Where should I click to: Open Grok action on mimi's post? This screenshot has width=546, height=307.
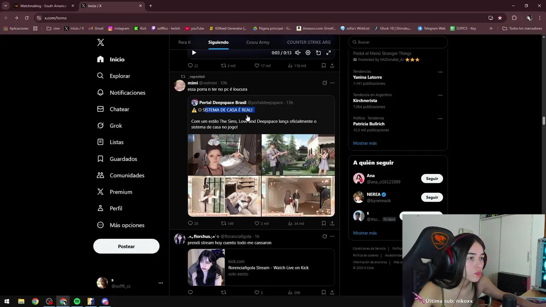325,83
